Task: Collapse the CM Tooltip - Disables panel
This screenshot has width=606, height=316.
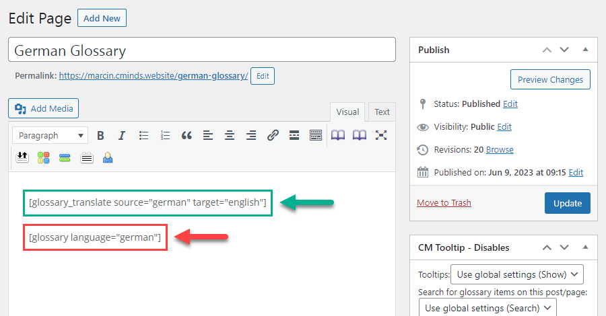Action: tap(586, 247)
